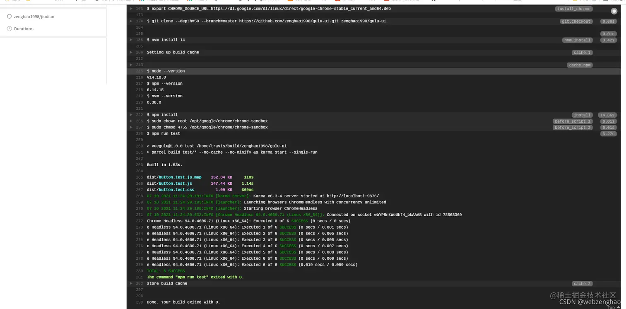Screen dimensions: 626x309
Task: Click the status circle icon beside zenghao1998/jiudian
Action: coord(9,17)
